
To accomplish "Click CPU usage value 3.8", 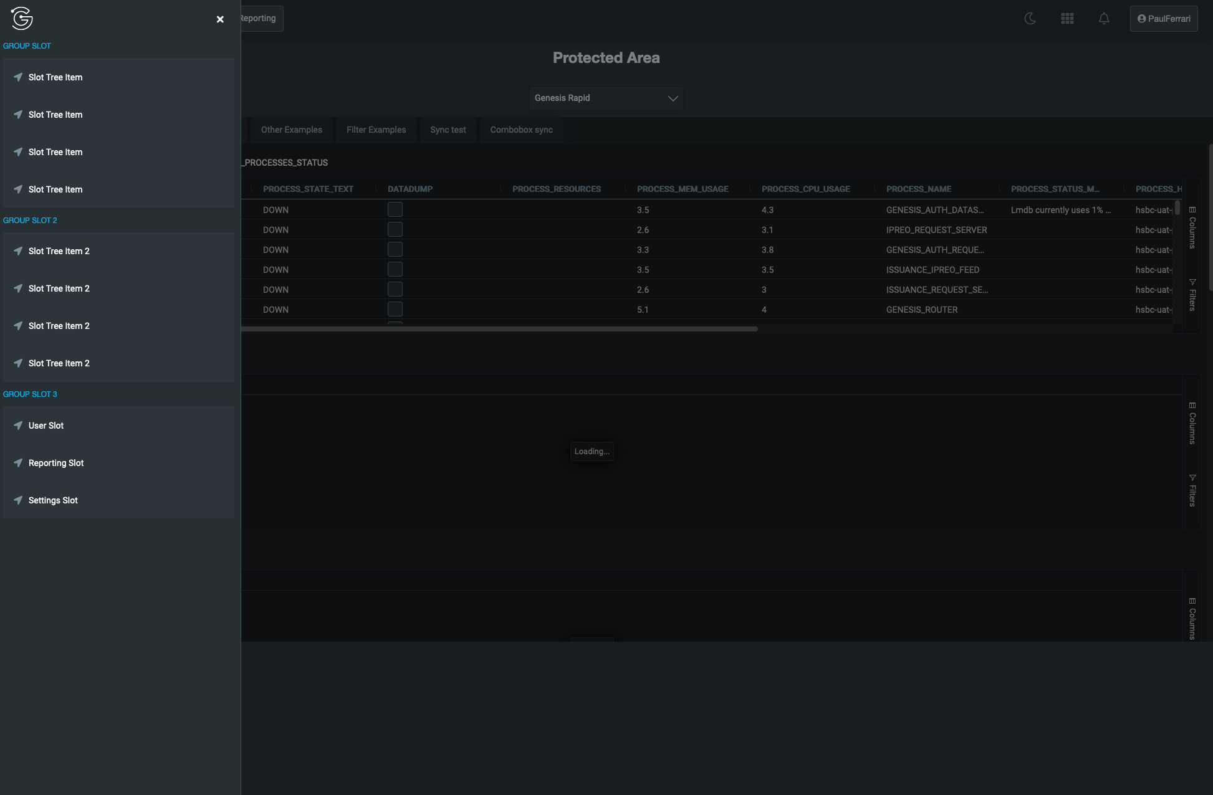I will click(767, 250).
